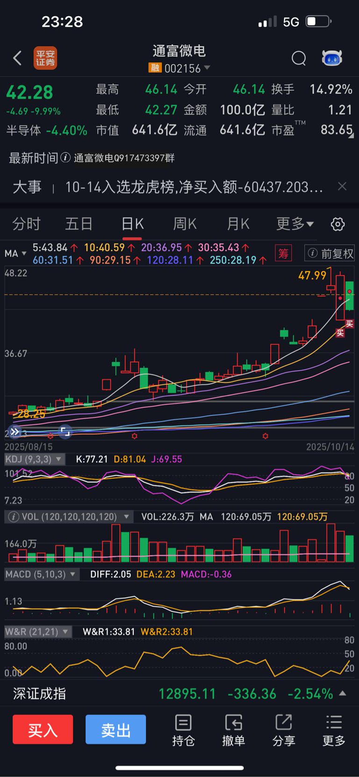
Task: Go back with the left arrow icon
Action: [17, 58]
